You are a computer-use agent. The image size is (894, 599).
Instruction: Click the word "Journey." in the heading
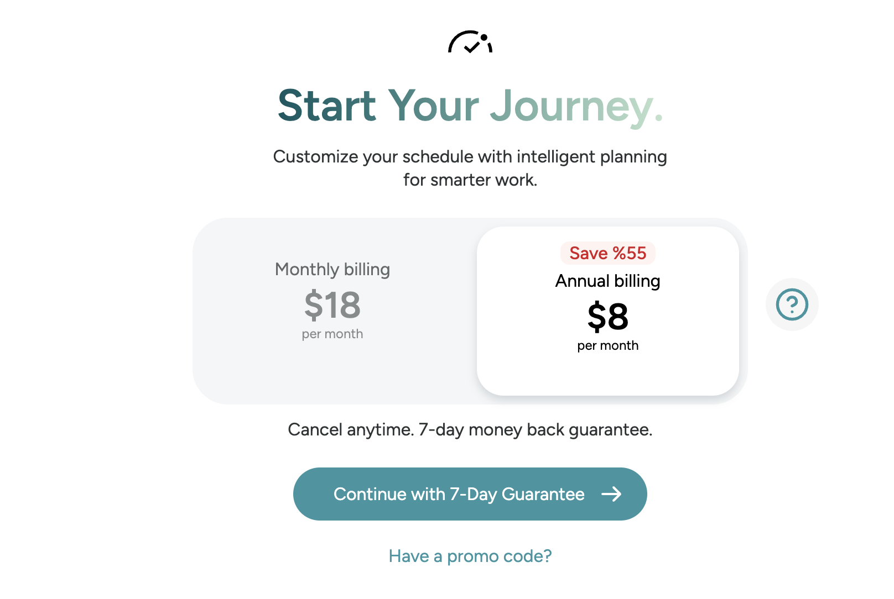(x=577, y=107)
